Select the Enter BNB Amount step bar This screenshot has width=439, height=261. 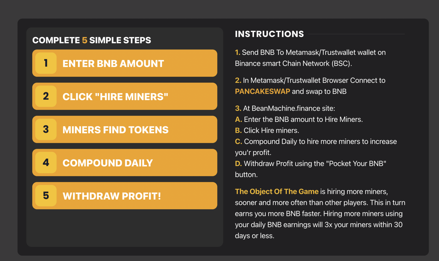click(125, 63)
